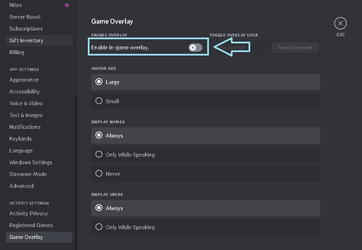Choose Only While Speaking under Display Users
The width and height of the screenshot is (362, 250).
point(206,227)
